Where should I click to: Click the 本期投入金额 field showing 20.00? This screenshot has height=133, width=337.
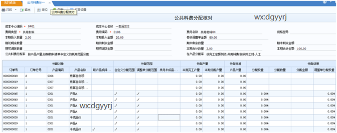click(143, 38)
